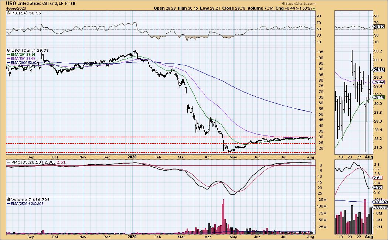The width and height of the screenshot is (388, 240).
Task: Click the 2.51 PMO signal tag
Action: pyautogui.click(x=378, y=178)
